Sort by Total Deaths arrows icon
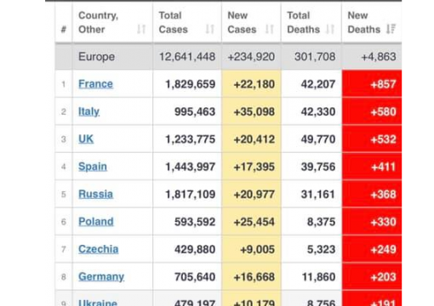 click(x=330, y=29)
